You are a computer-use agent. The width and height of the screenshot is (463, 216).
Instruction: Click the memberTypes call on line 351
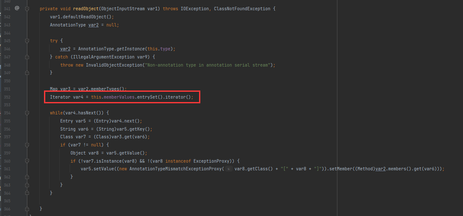pos(105,89)
